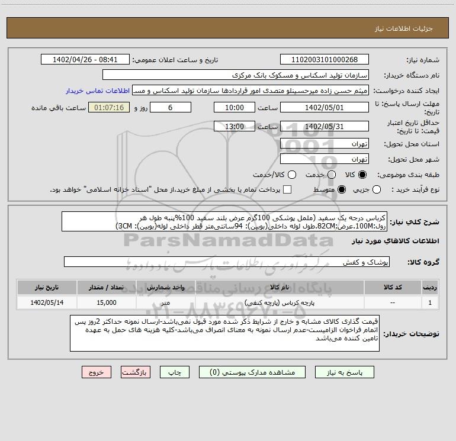Screen dimensions: 456x441
Task: Select the کالا/خدمت radio button
Action: [x=292, y=175]
